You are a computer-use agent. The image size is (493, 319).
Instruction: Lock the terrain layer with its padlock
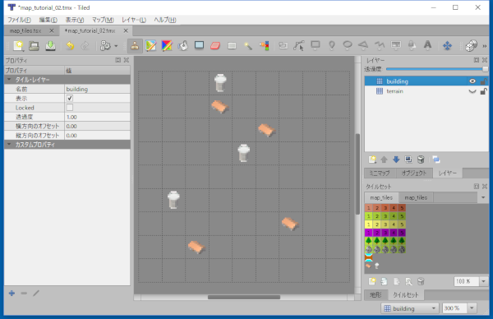484,91
